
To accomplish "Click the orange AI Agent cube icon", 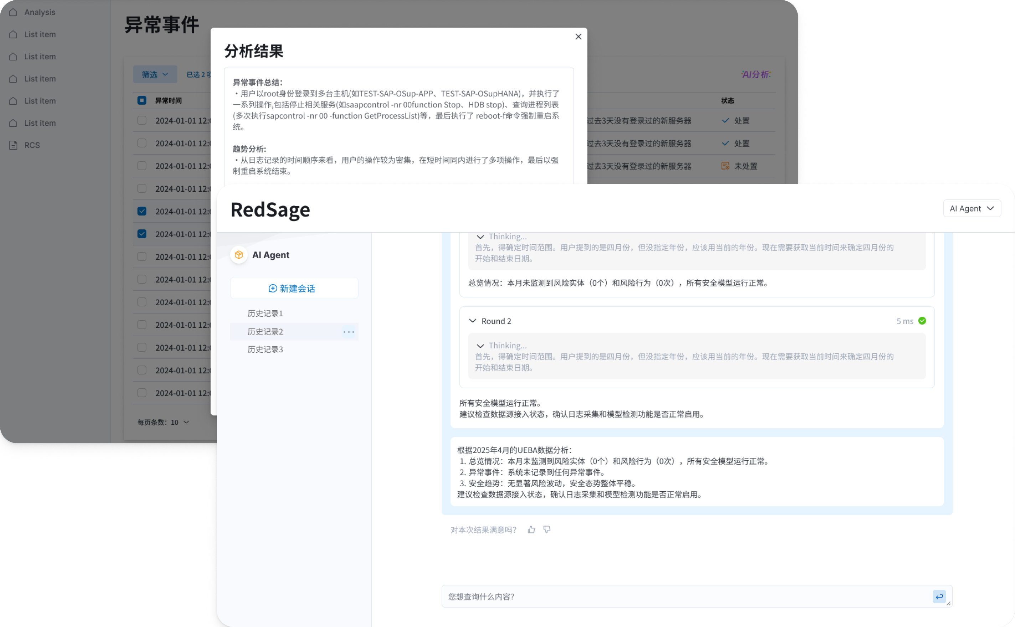I will pos(239,255).
